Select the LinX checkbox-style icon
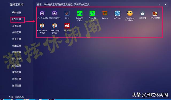This screenshot has height=100, width=171. coord(67,14)
